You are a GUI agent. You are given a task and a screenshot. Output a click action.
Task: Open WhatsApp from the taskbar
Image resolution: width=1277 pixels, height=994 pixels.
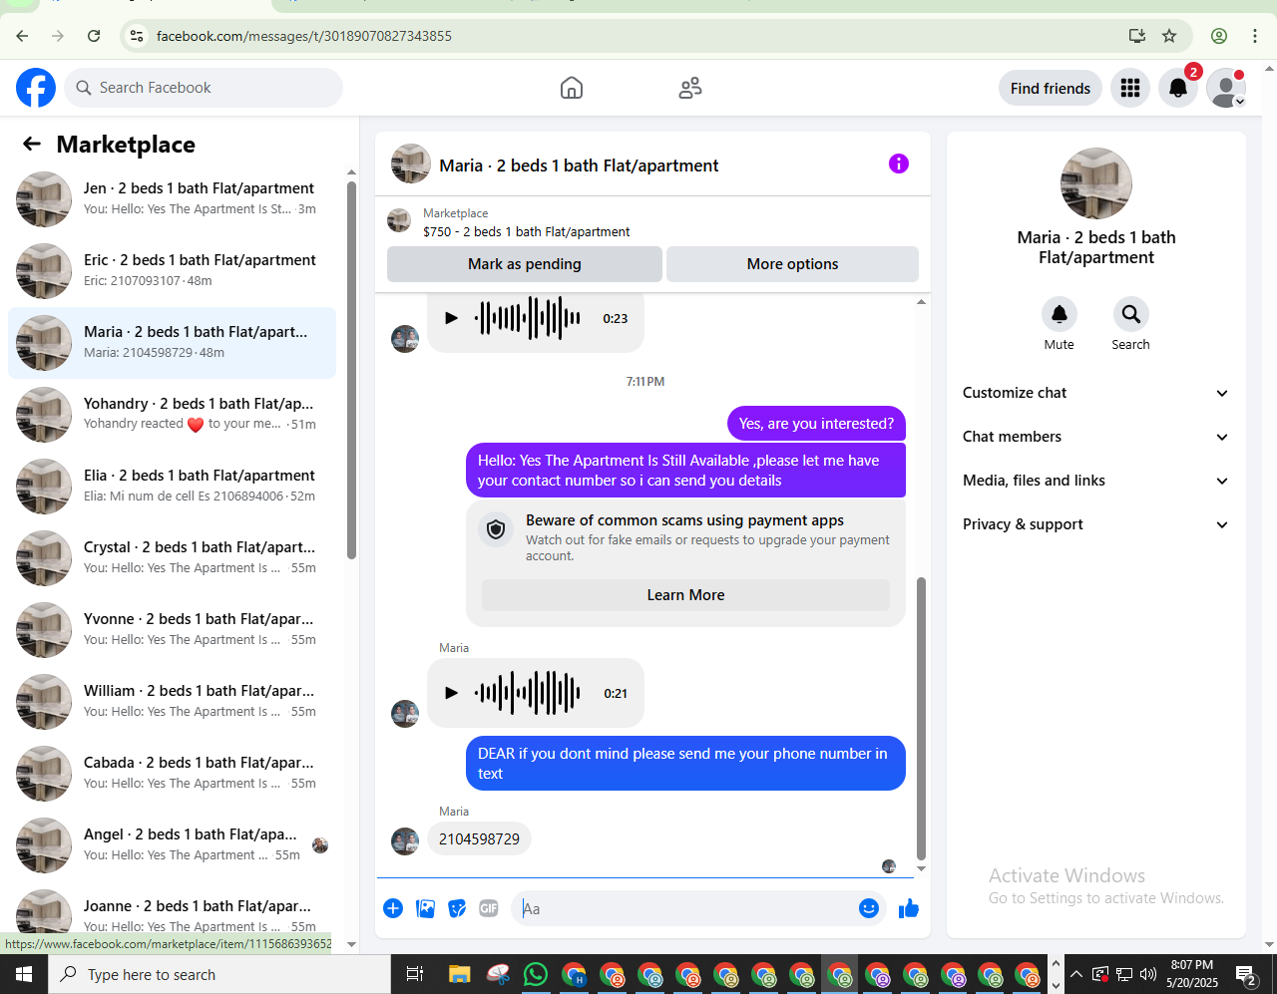click(536, 974)
